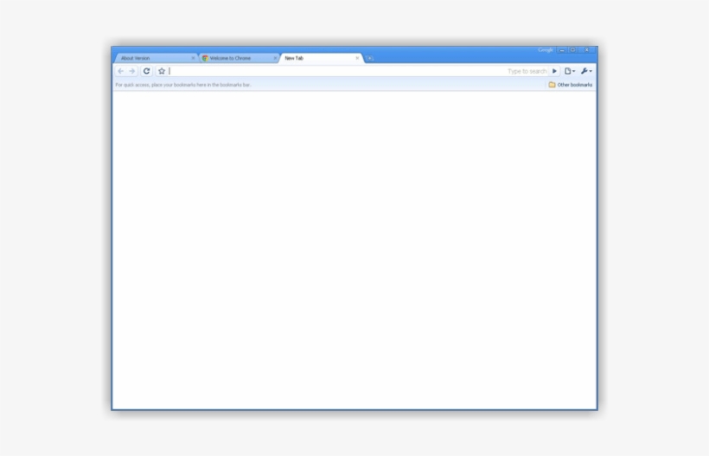Switch to the About Version tab

[147, 58]
